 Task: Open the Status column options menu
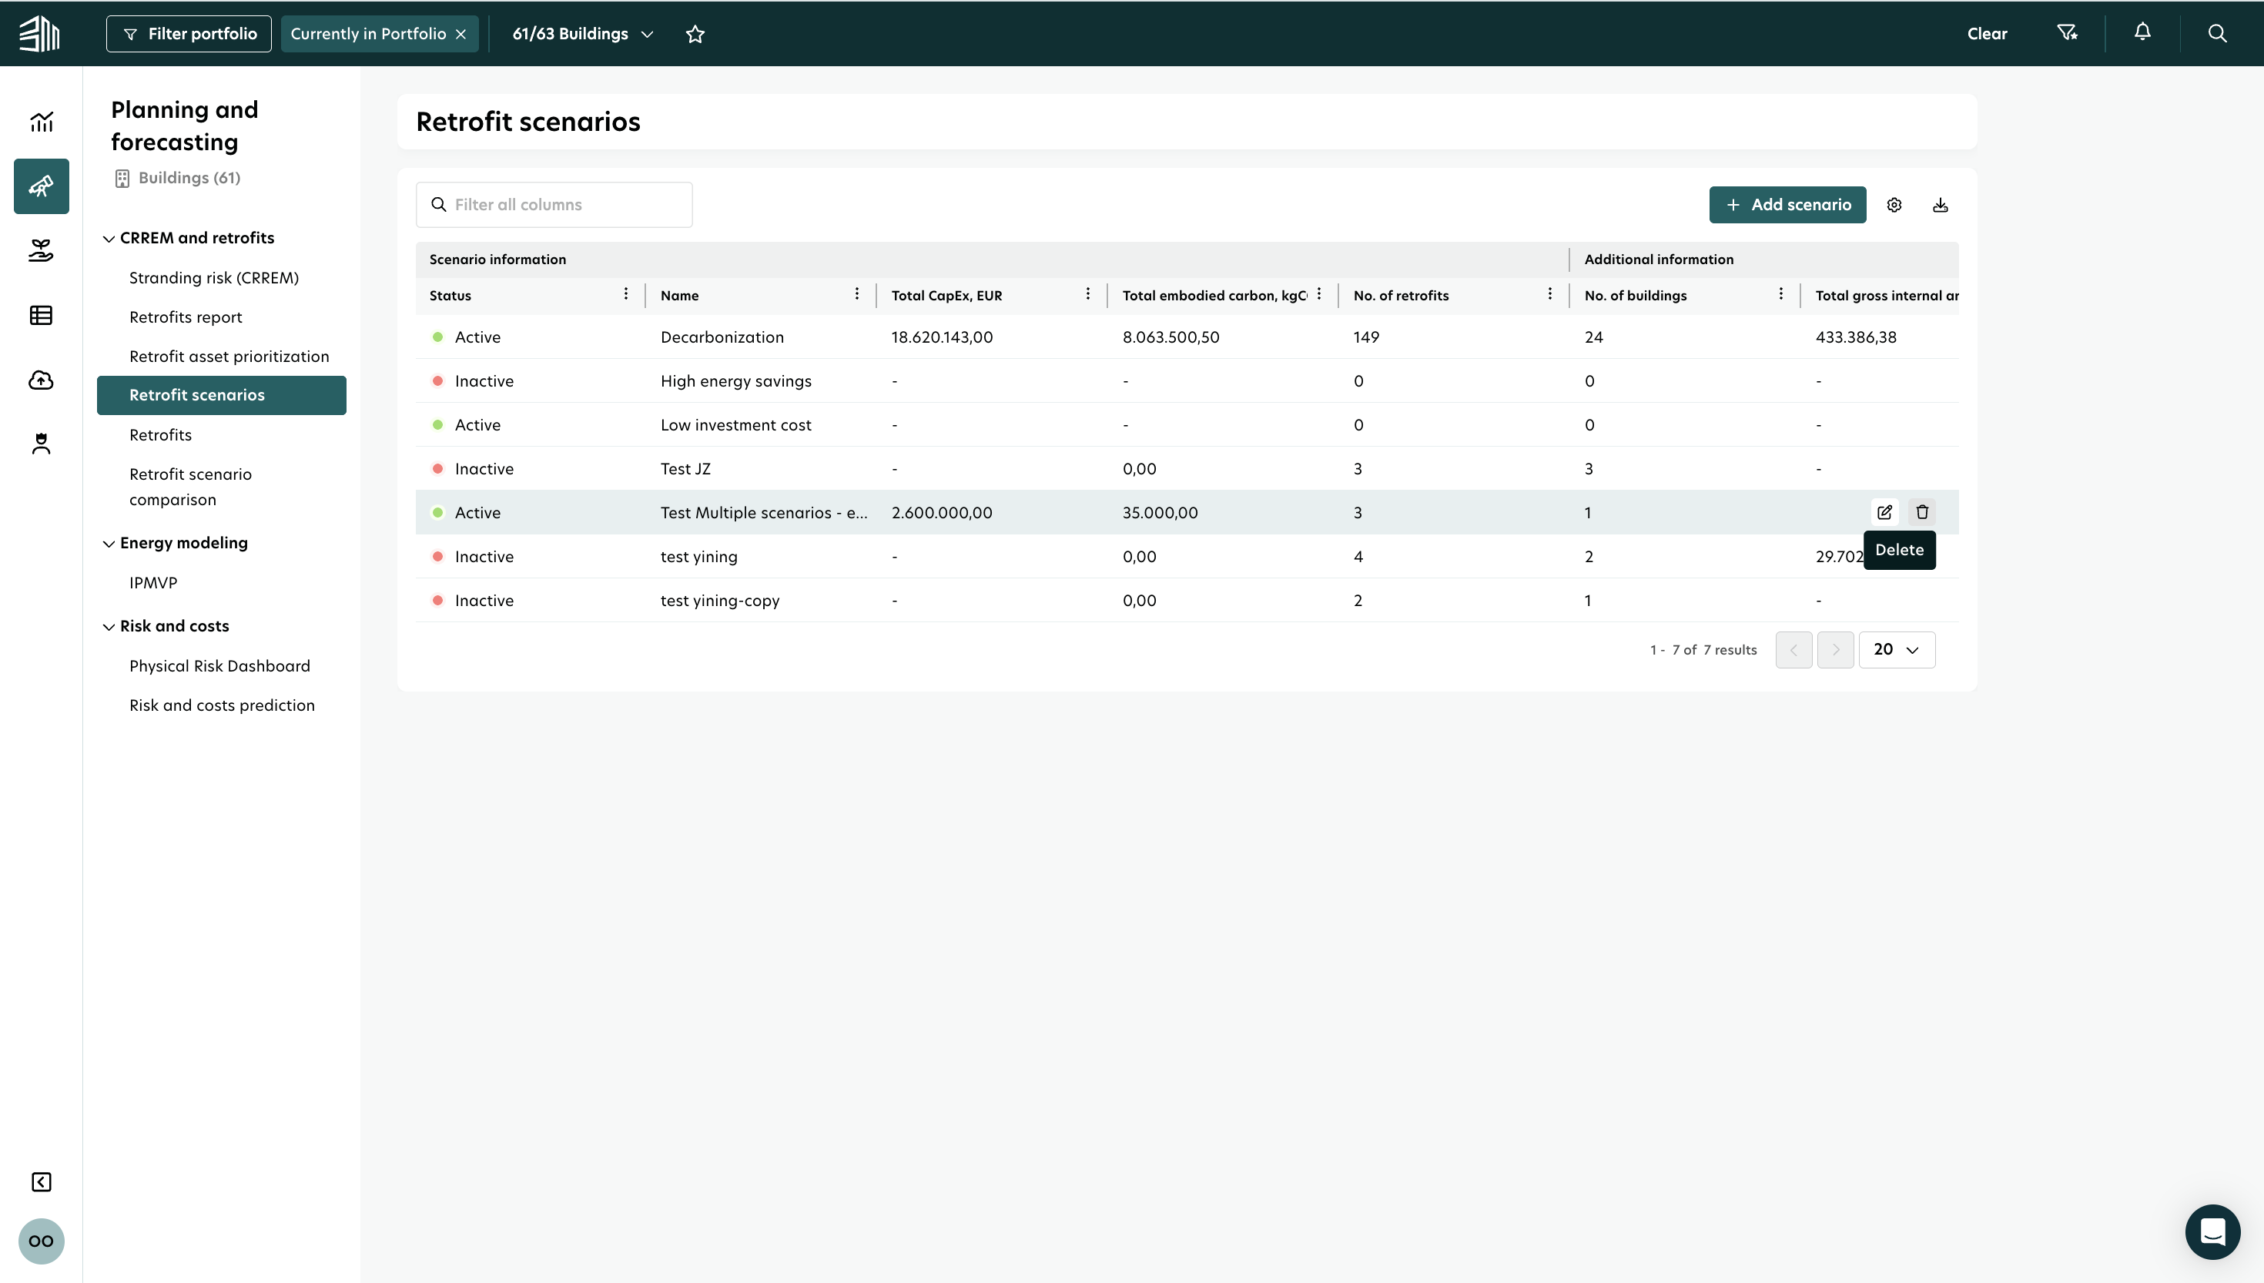click(x=625, y=294)
